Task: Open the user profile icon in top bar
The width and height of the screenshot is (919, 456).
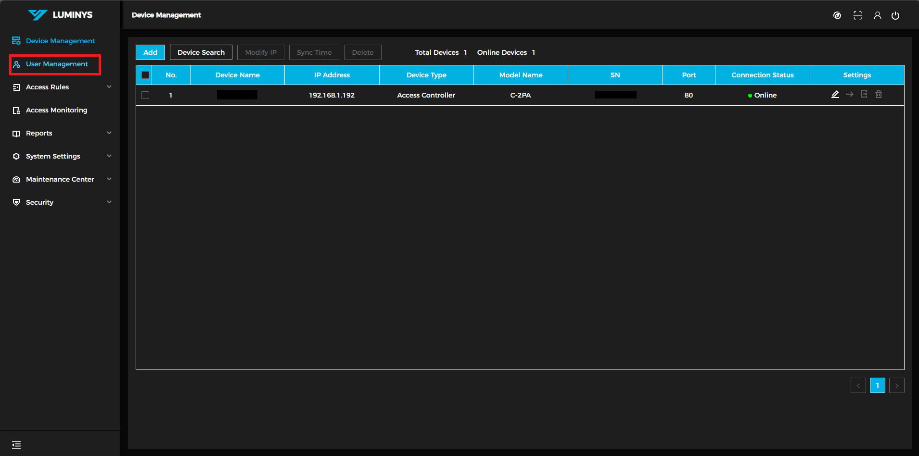Action: point(878,15)
